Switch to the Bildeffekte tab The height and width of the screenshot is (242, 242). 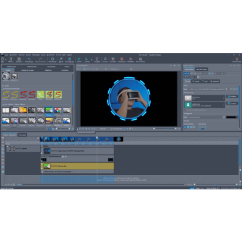48,70
